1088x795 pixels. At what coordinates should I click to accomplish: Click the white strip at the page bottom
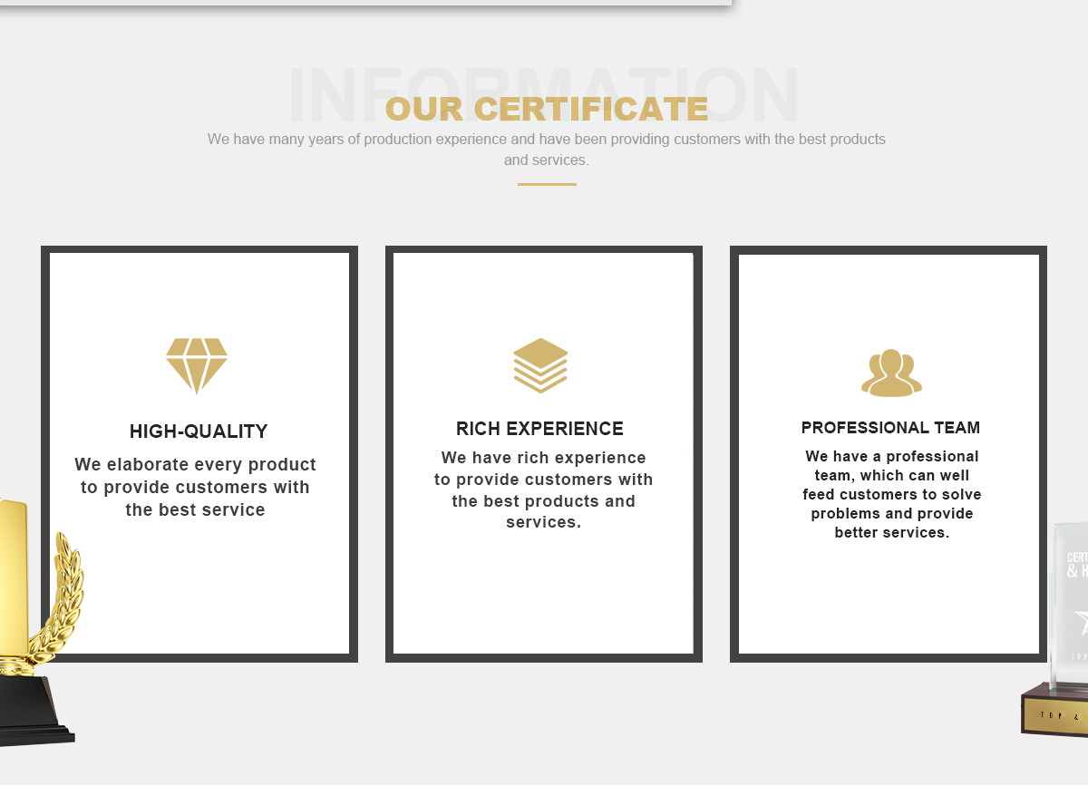click(544, 790)
